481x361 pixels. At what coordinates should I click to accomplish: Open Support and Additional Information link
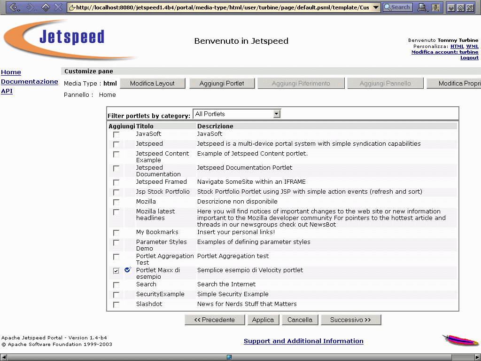[303, 341]
